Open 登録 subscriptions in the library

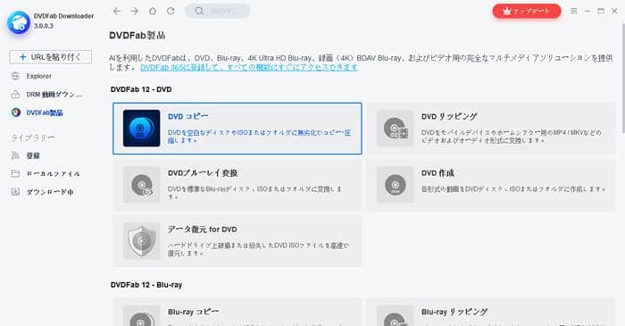[x=33, y=155]
